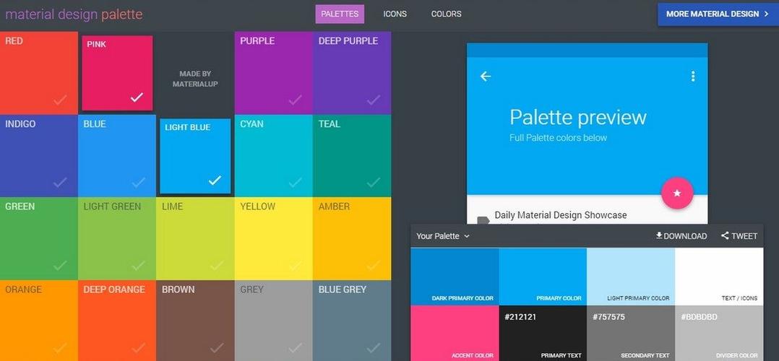The width and height of the screenshot is (779, 361).
Task: Select the Brown color tile
Action: click(x=195, y=321)
